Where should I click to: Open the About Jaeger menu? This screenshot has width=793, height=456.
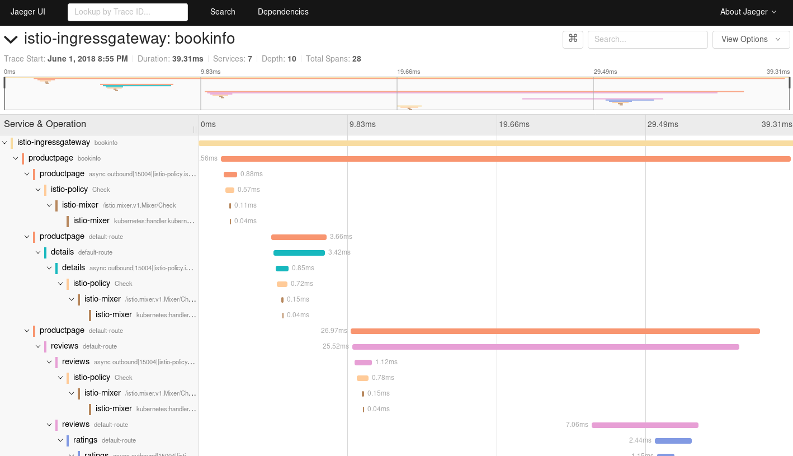pyautogui.click(x=748, y=12)
